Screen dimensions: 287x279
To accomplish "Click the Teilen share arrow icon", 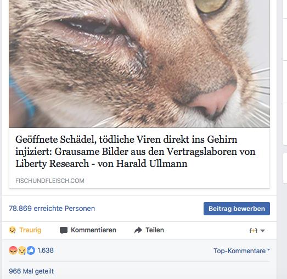I will (138, 230).
